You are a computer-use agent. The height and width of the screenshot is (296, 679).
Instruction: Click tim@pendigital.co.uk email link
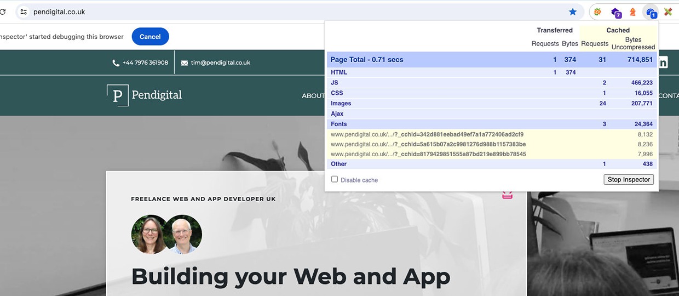coord(221,62)
